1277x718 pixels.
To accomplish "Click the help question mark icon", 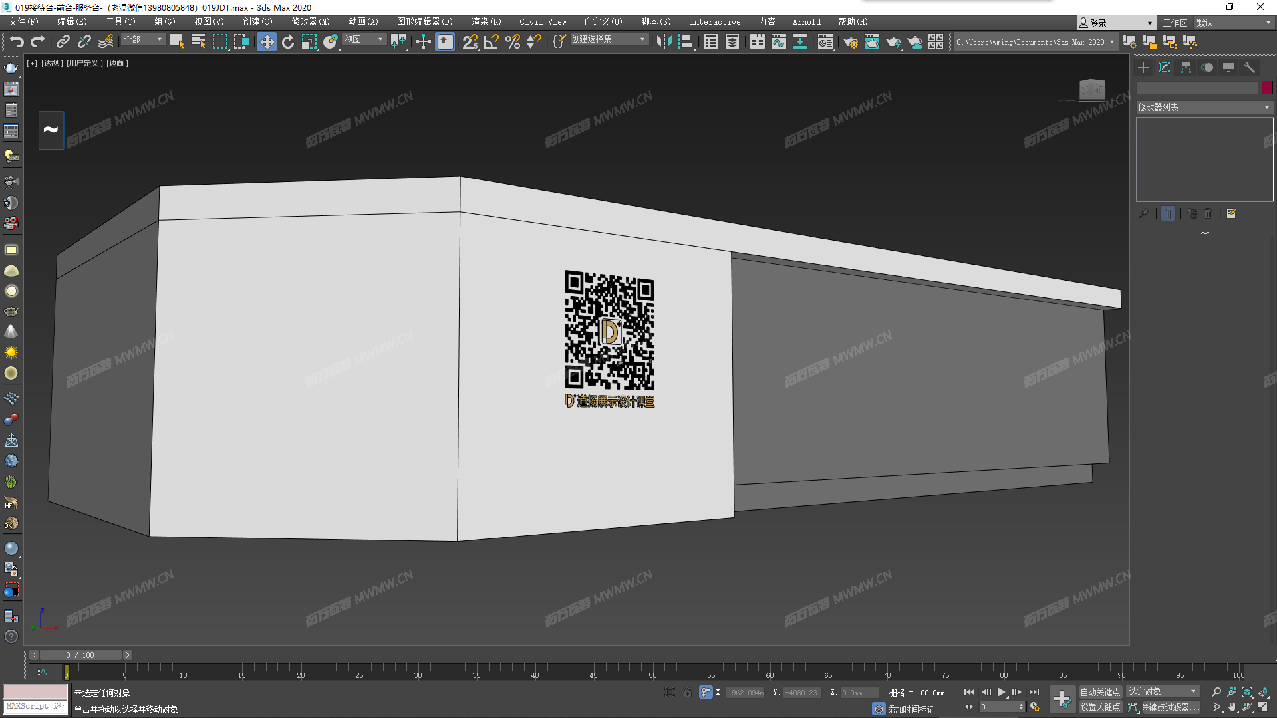I will pyautogui.click(x=11, y=636).
